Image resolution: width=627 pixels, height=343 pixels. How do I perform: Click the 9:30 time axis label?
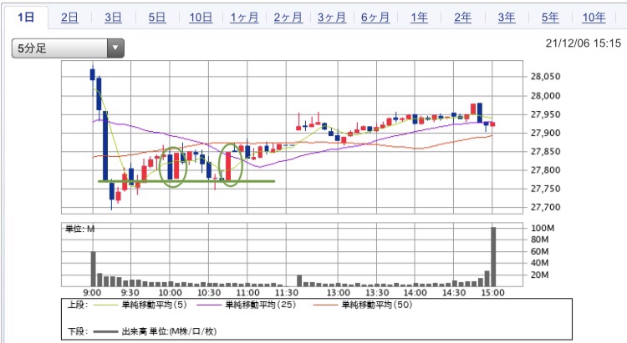pos(130,293)
